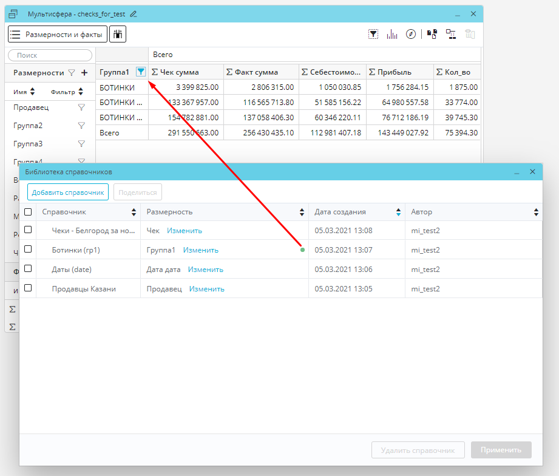Click the dashed-frame filter icon in toolbar
The image size is (559, 476).
(374, 34)
